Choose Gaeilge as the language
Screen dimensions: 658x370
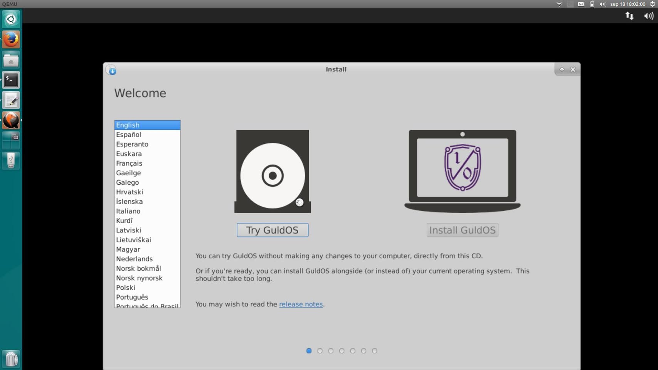coord(147,173)
